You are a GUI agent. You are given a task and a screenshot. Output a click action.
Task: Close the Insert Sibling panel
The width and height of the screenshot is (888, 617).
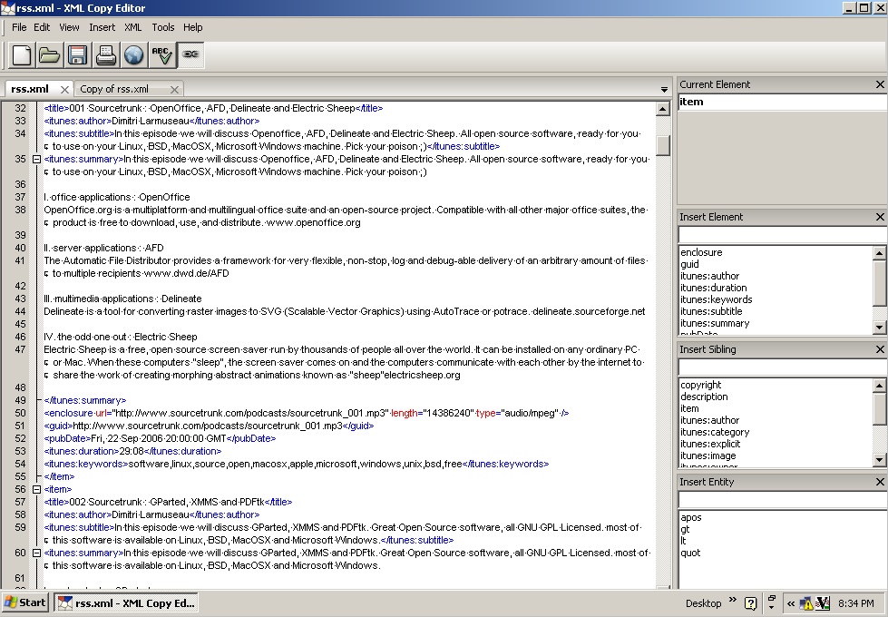(x=880, y=349)
